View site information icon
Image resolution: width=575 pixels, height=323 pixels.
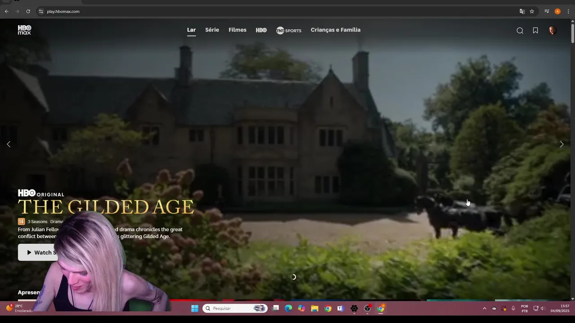click(x=41, y=11)
